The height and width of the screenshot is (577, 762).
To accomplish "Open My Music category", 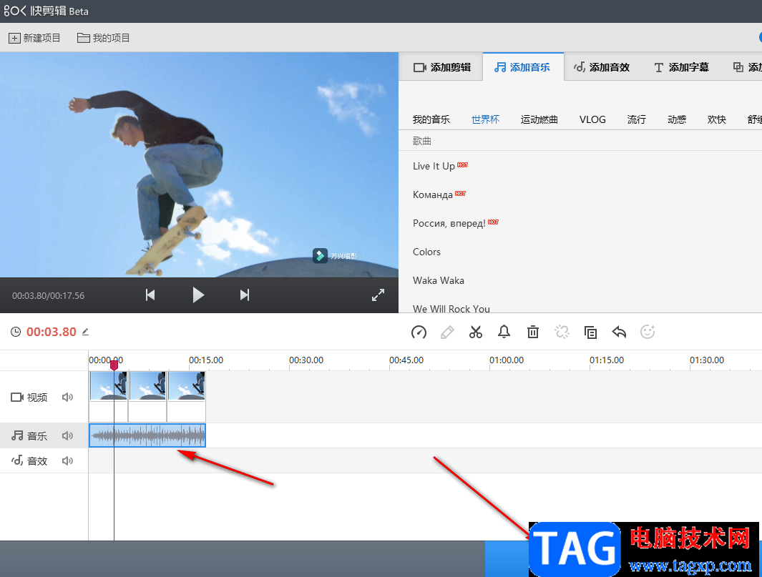I will pyautogui.click(x=431, y=119).
